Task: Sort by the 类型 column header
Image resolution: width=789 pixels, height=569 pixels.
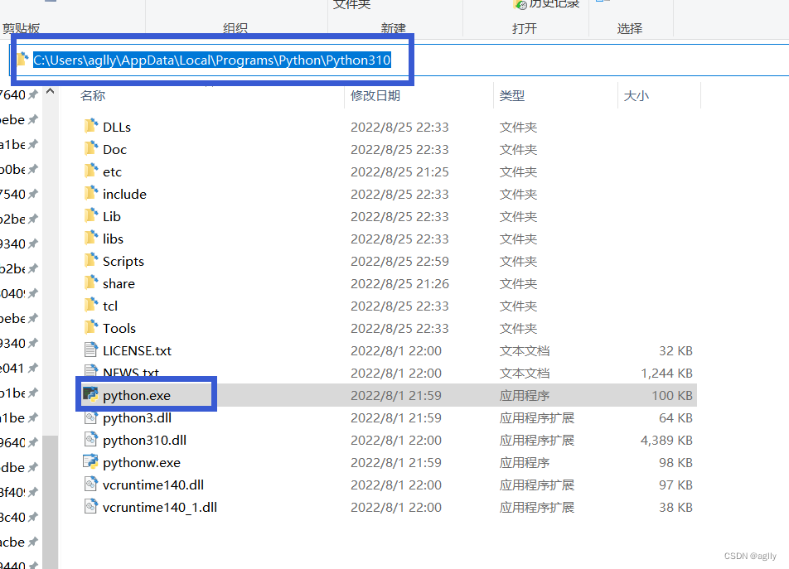Action: 511,95
